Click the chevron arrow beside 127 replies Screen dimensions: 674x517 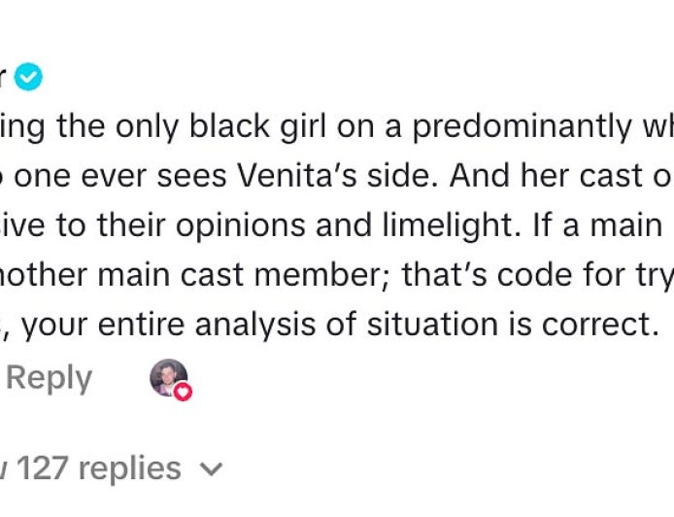211,470
